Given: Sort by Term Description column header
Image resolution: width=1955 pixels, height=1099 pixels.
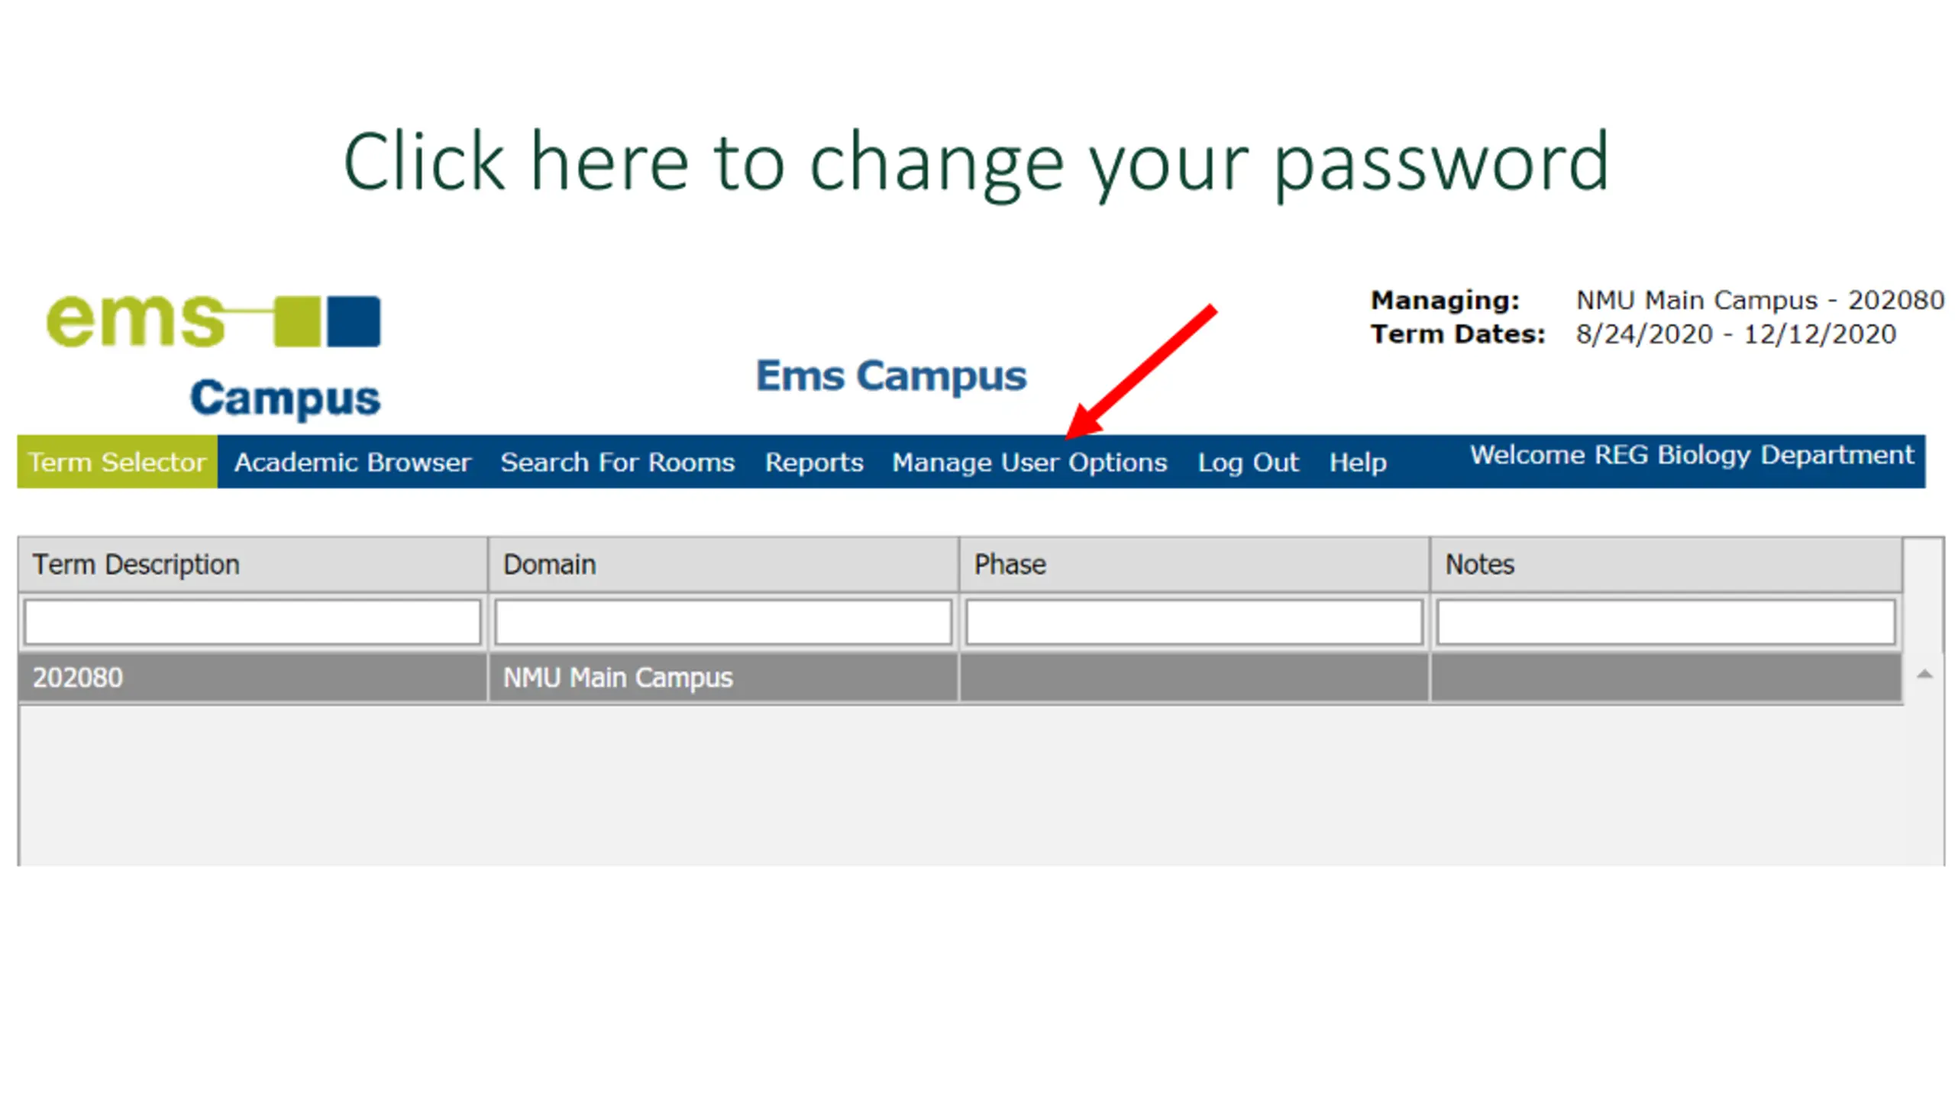Looking at the screenshot, I should (253, 565).
